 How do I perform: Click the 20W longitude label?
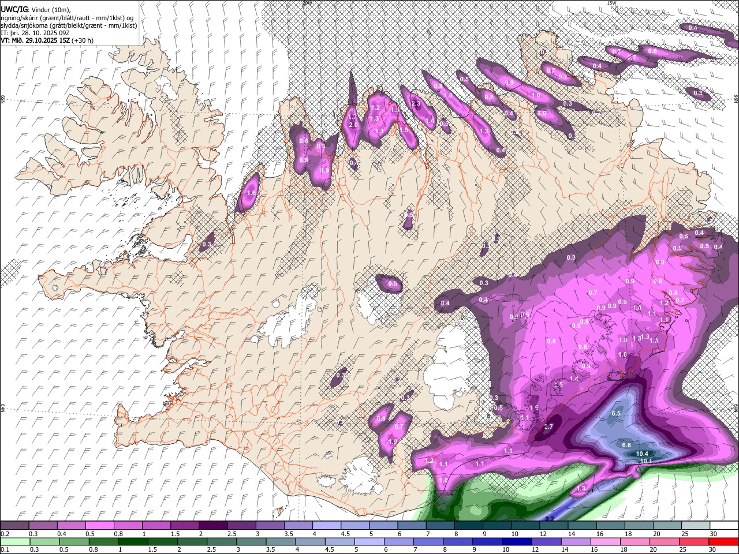pyautogui.click(x=307, y=3)
